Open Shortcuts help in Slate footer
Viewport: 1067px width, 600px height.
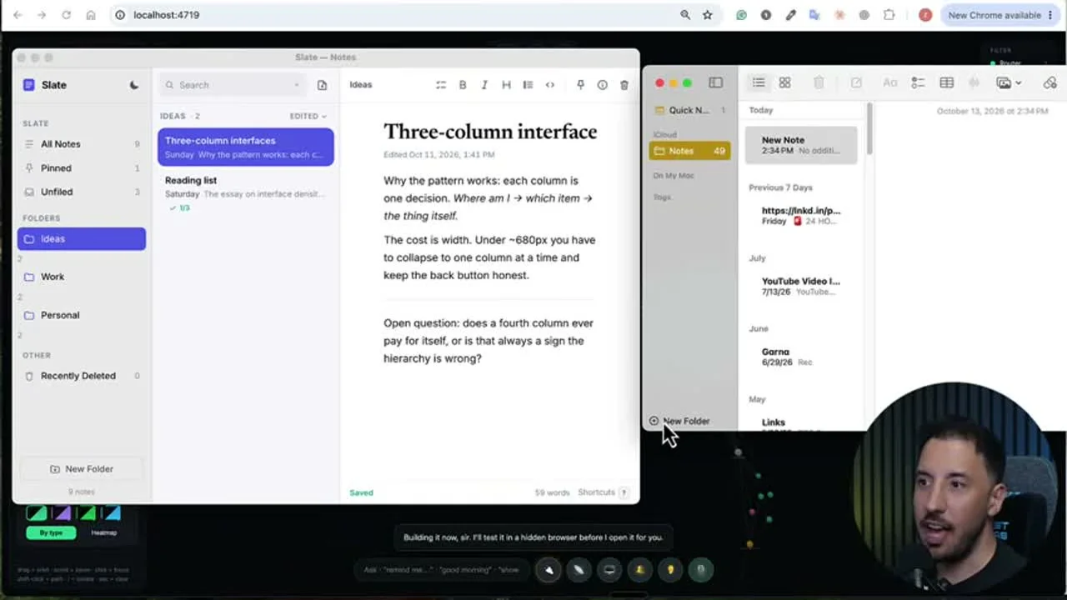point(604,492)
